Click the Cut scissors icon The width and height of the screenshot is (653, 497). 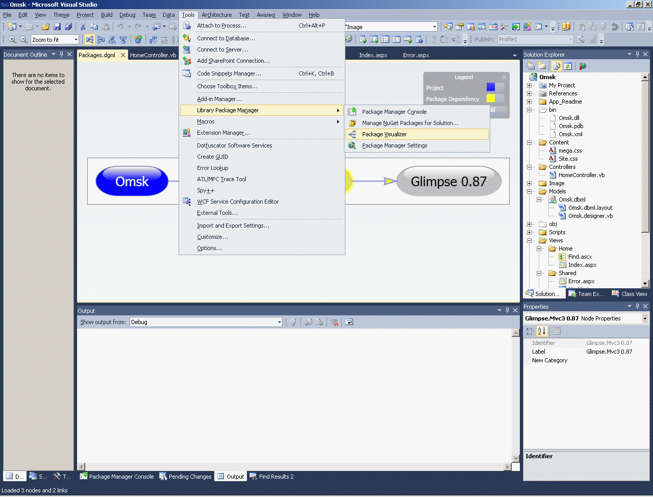pos(83,27)
